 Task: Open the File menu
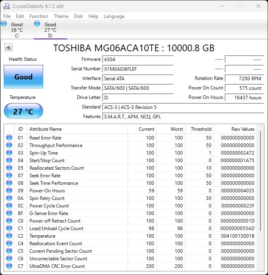click(7, 16)
